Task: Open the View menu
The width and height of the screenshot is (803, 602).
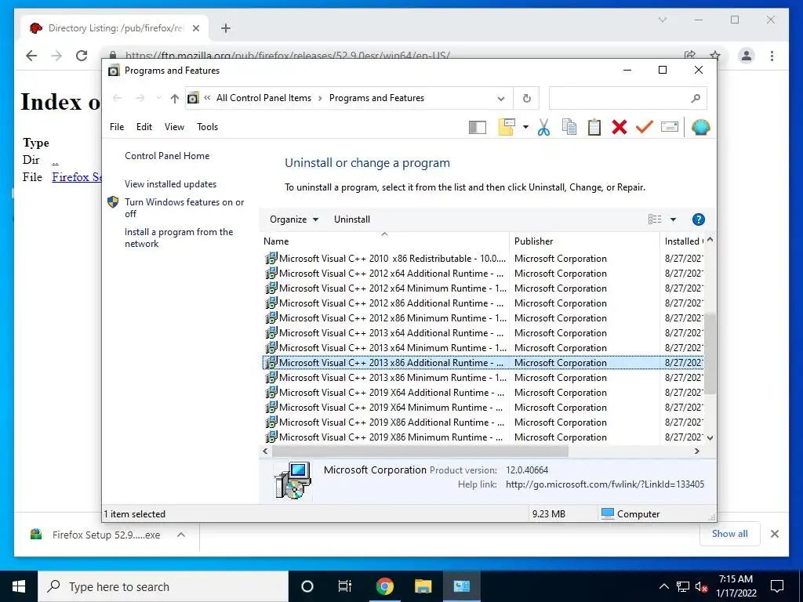Action: (174, 127)
